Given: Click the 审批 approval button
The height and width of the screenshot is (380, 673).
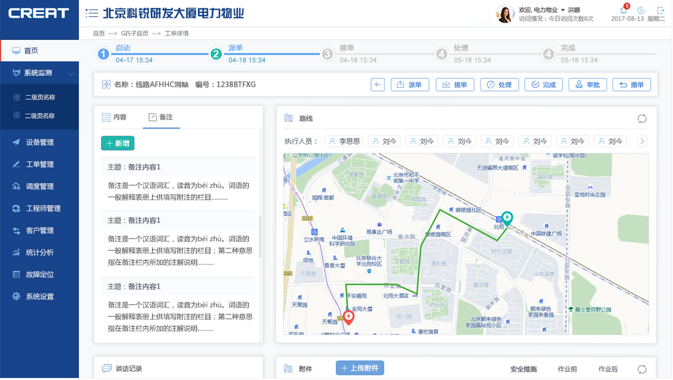Looking at the screenshot, I should click(587, 84).
